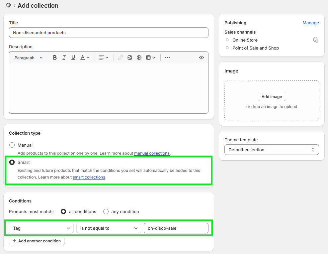The width and height of the screenshot is (328, 254).
Task: Open the insert table menu
Action: pyautogui.click(x=150, y=58)
